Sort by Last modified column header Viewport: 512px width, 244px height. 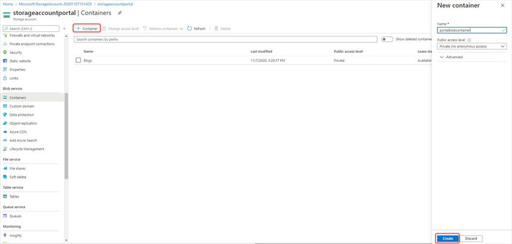pyautogui.click(x=261, y=52)
